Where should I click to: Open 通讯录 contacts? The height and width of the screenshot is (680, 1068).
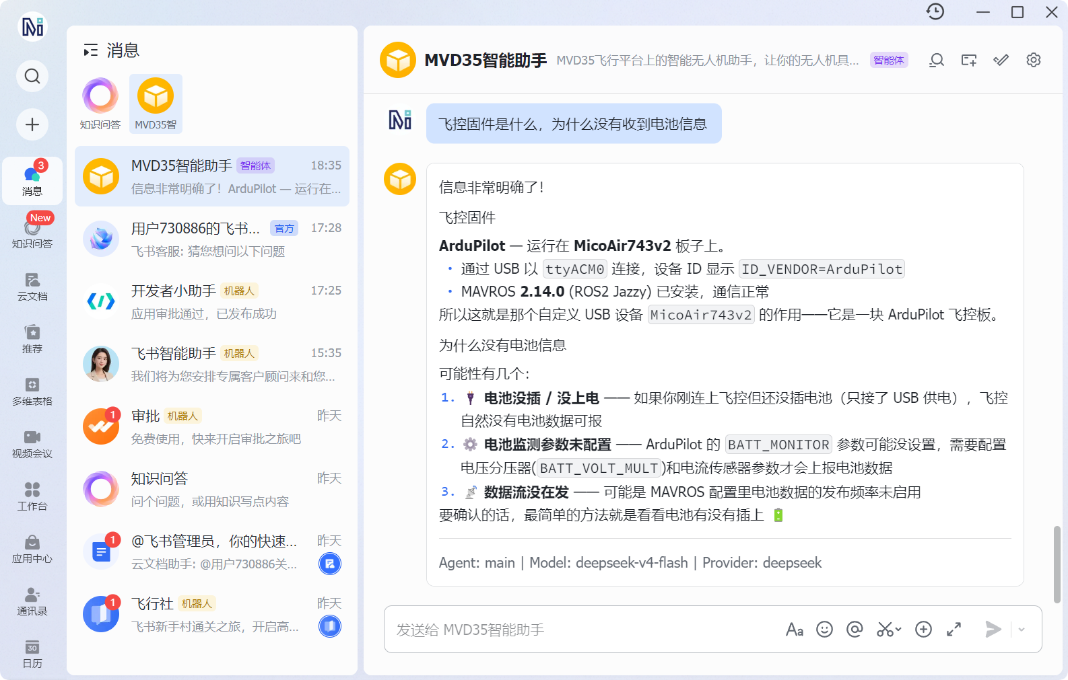tap(32, 601)
